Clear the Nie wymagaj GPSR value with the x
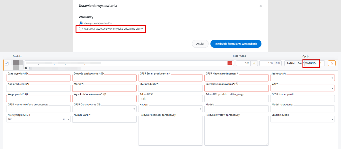Viewport: 341px width, 149px height. (x=64, y=119)
